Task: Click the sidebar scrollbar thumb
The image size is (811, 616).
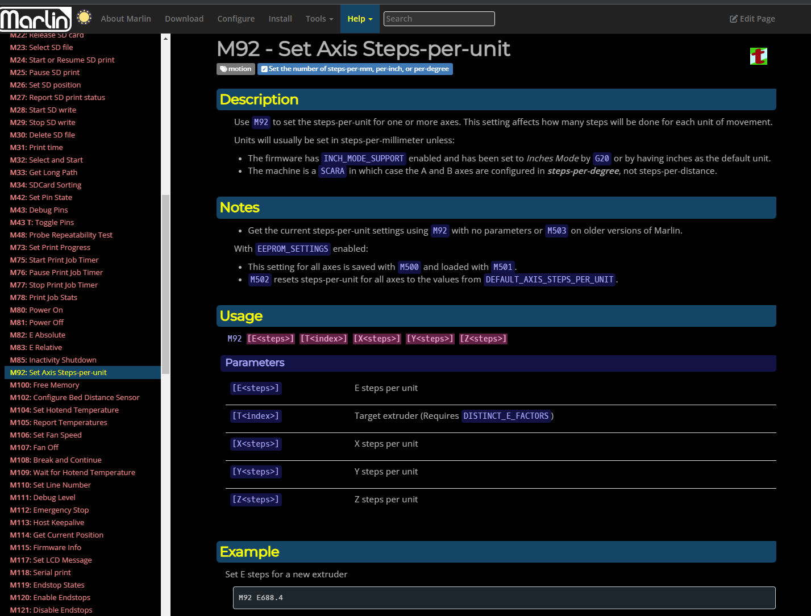Action: (x=165, y=284)
